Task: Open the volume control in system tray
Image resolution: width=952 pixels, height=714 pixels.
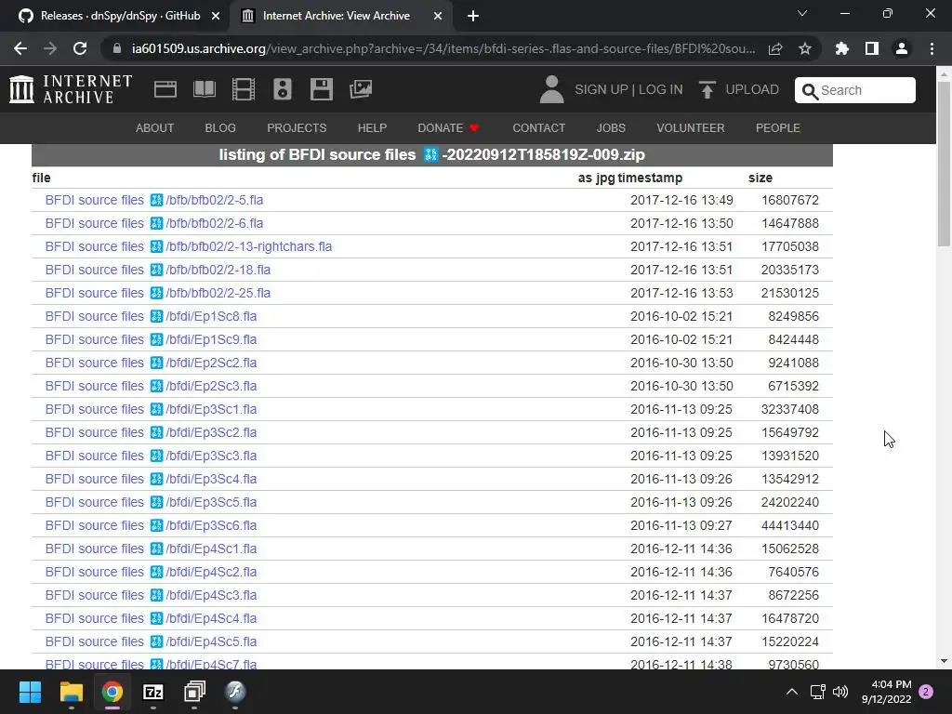Action: 840,692
